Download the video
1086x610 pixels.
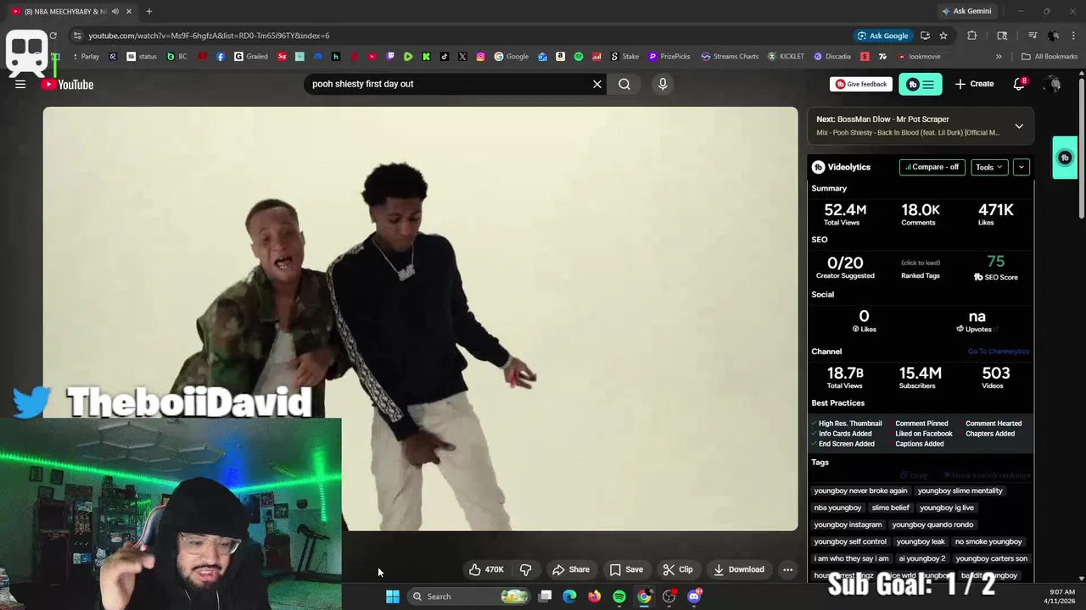pyautogui.click(x=738, y=569)
